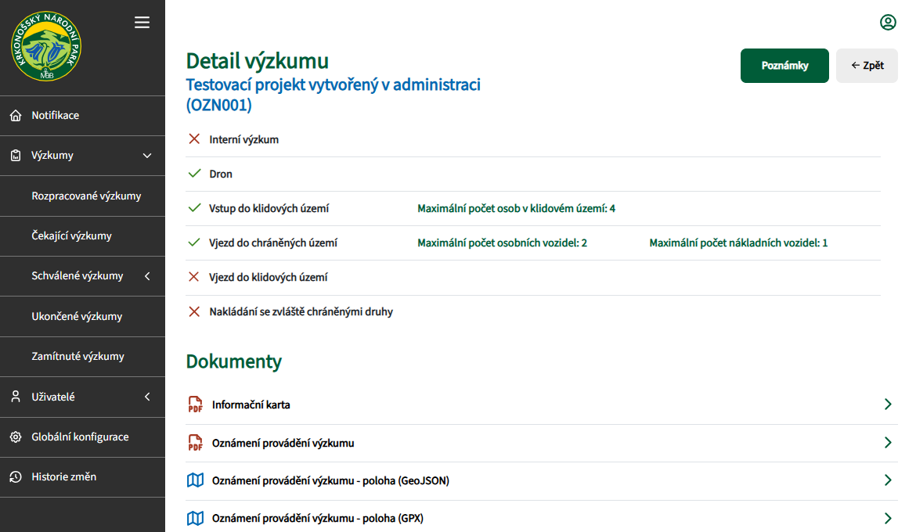Expand the Uživatelé menu arrow
Image resolution: width=916 pixels, height=532 pixels.
tap(147, 397)
